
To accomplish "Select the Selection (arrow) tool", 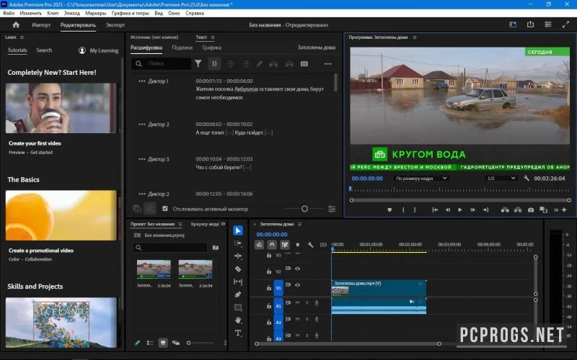I will coord(238,230).
